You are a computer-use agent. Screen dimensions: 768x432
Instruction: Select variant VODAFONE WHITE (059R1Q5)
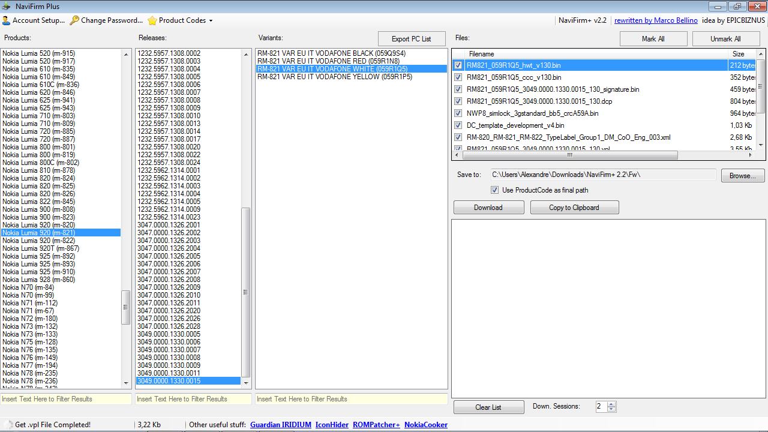tap(352, 69)
